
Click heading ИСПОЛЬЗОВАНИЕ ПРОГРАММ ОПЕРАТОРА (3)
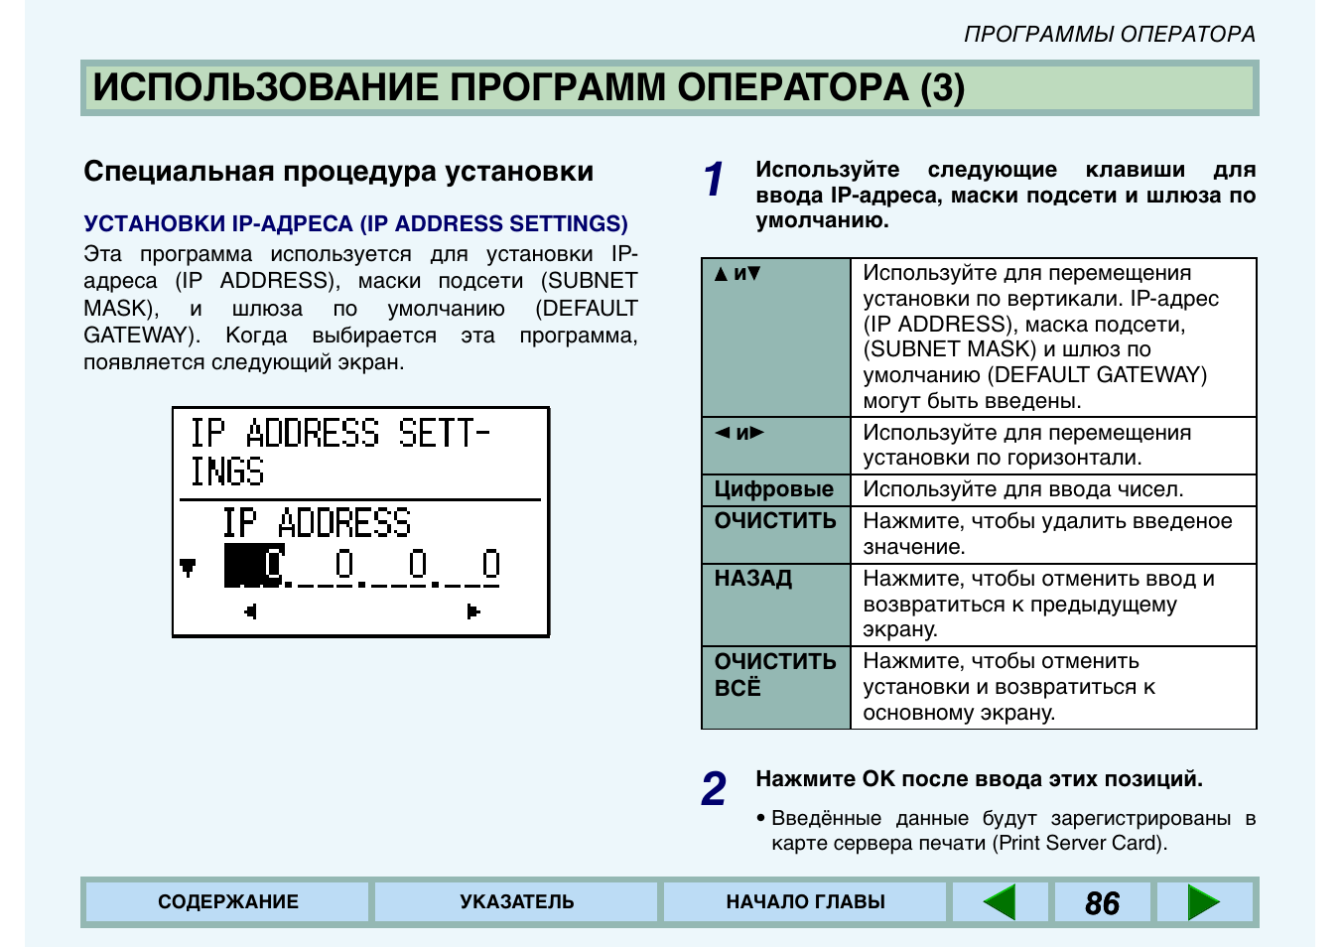point(528,87)
